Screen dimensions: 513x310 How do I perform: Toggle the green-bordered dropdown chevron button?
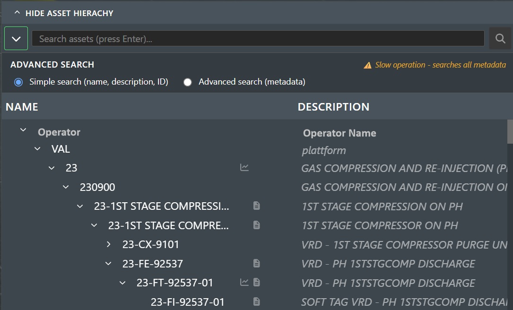pos(16,39)
